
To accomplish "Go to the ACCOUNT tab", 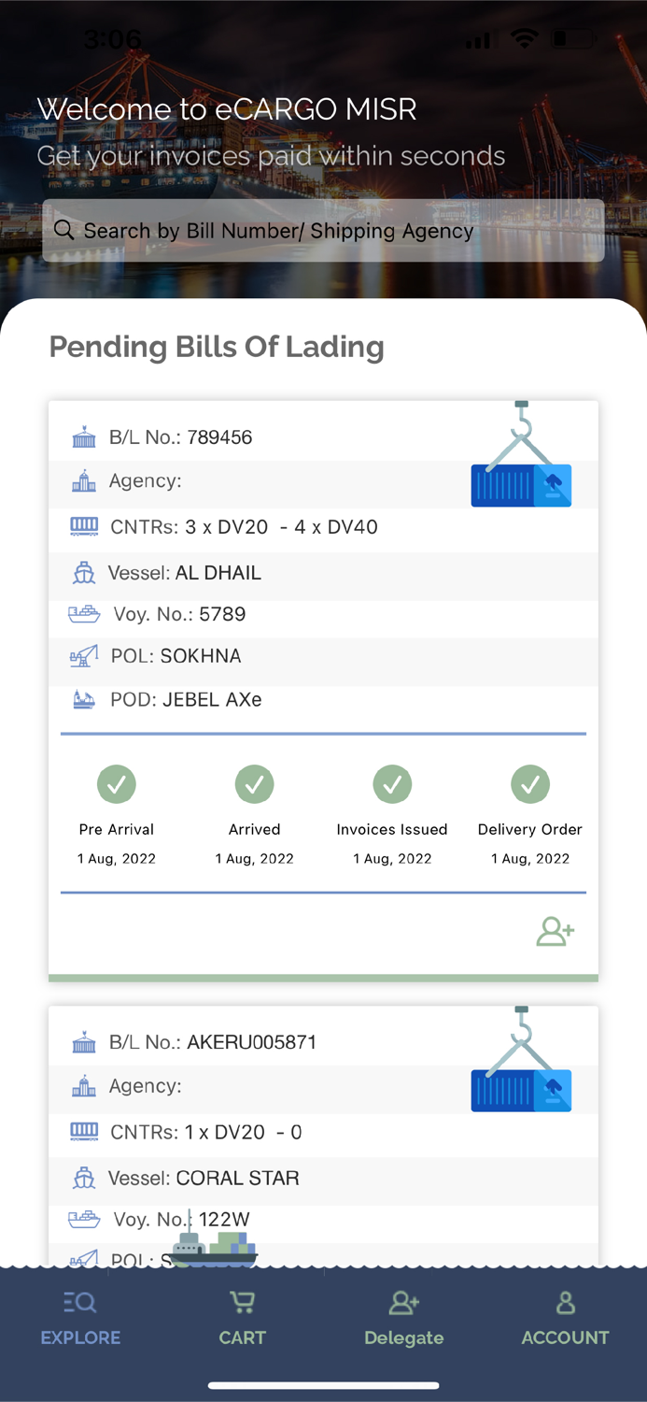I will pos(565,1319).
